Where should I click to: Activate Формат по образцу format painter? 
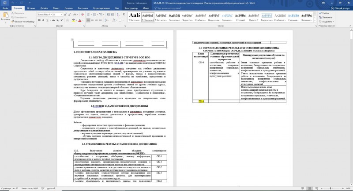tap(23, 22)
